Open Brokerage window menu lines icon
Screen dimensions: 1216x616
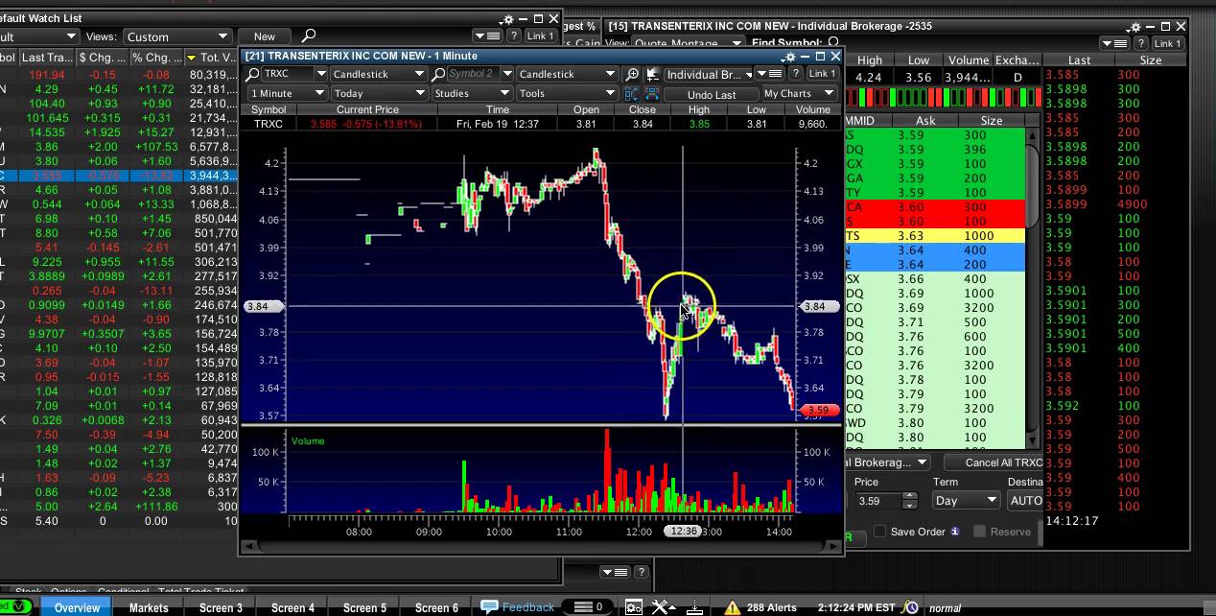(x=1116, y=43)
